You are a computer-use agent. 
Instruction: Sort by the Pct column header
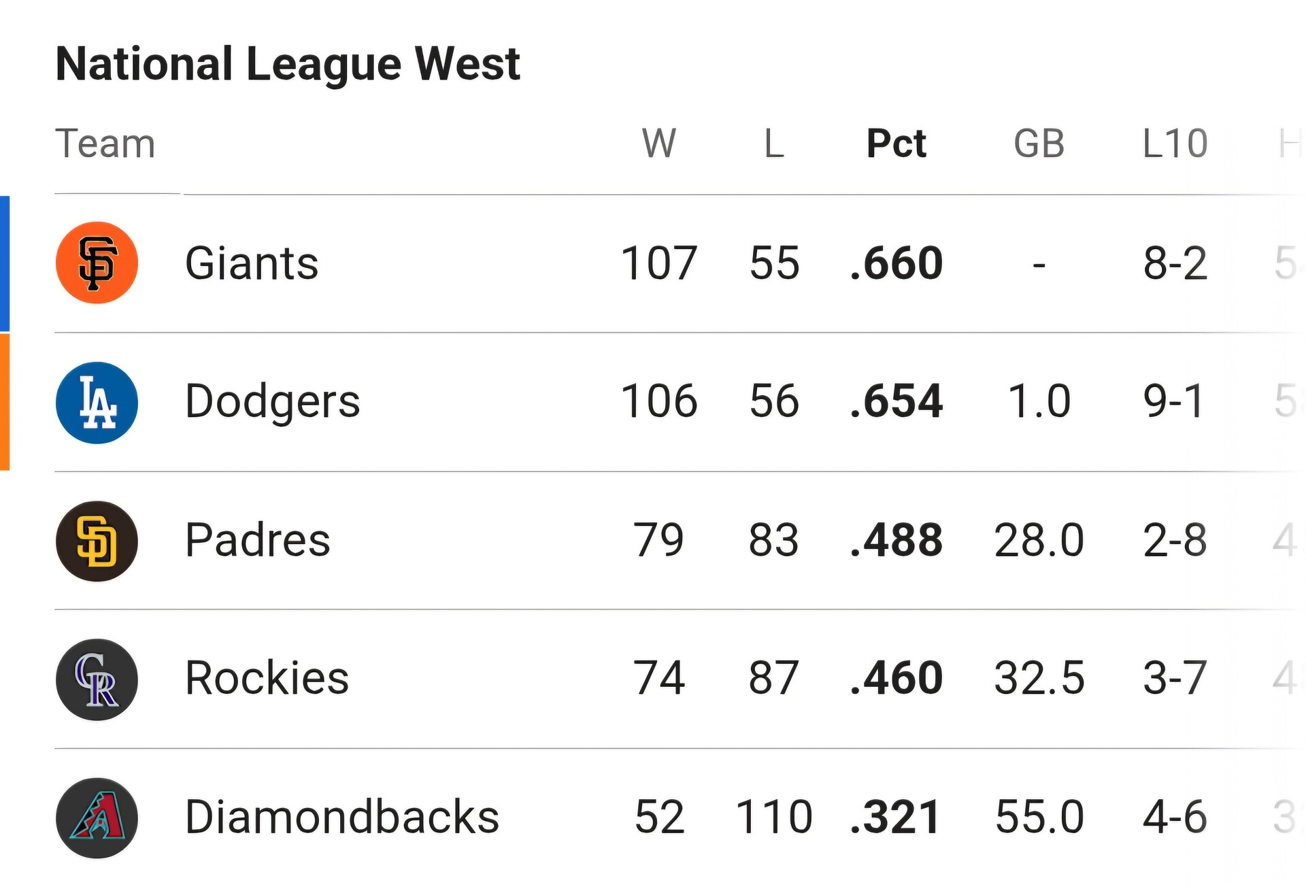click(896, 144)
